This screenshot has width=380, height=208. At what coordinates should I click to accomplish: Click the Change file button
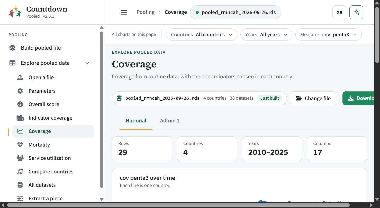click(x=313, y=98)
